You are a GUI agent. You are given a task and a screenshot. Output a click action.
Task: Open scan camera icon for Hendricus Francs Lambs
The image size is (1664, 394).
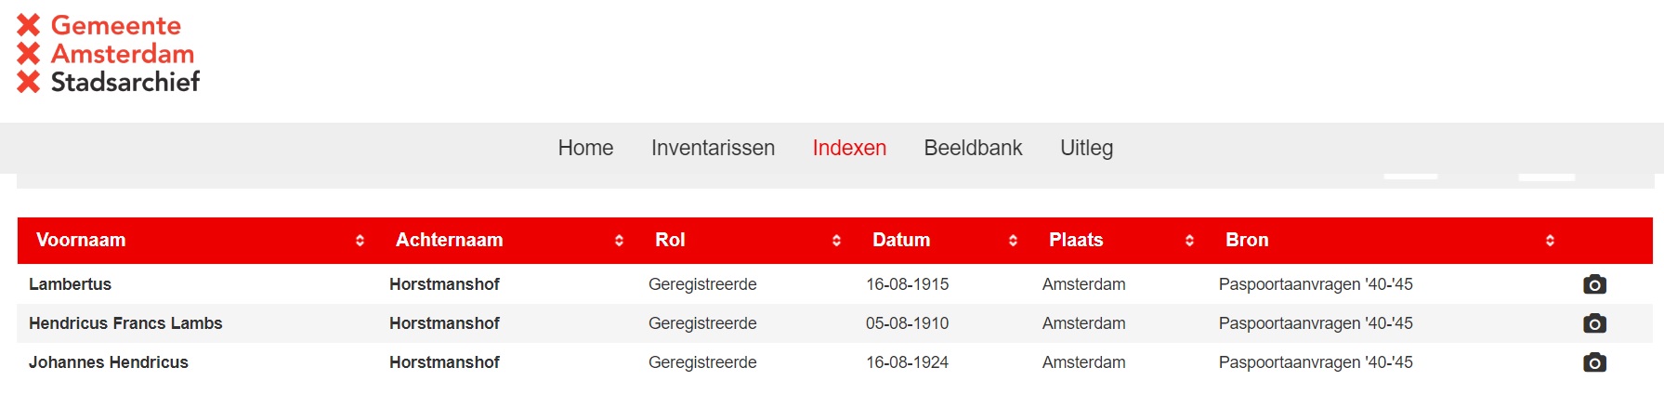(1594, 323)
